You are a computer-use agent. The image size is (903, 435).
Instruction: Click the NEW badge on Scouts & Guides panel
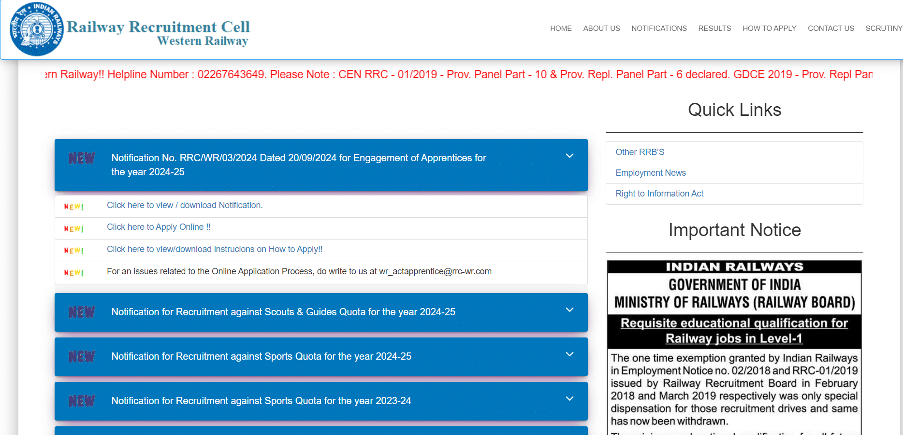tap(81, 312)
